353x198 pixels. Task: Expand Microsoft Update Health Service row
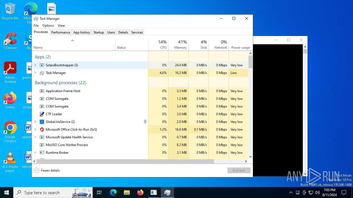[35, 137]
